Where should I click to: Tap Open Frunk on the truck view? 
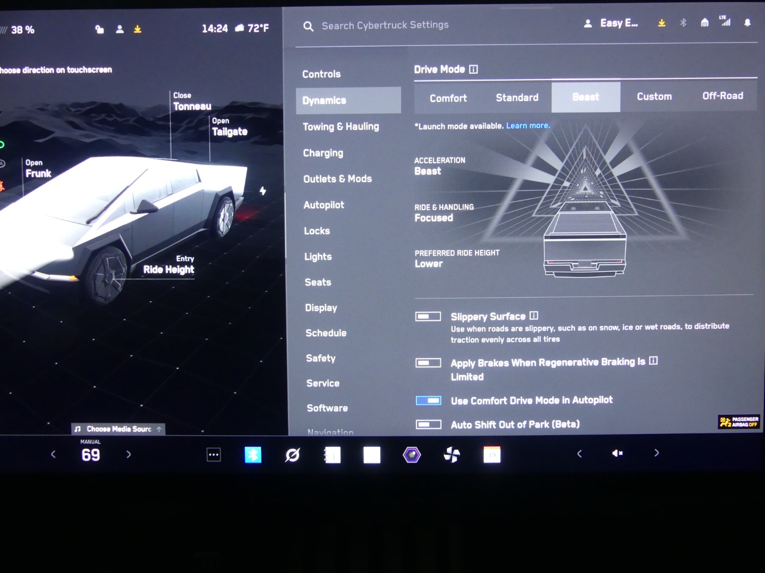pyautogui.click(x=38, y=169)
